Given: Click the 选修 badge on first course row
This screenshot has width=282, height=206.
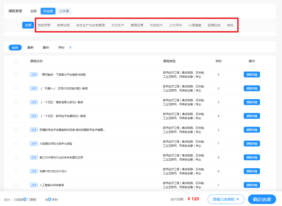Looking at the screenshot, I should pos(34,74).
